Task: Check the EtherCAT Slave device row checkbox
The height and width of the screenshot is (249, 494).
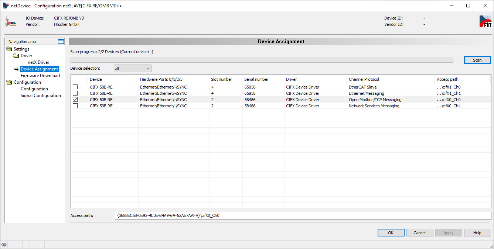Action: (x=75, y=87)
